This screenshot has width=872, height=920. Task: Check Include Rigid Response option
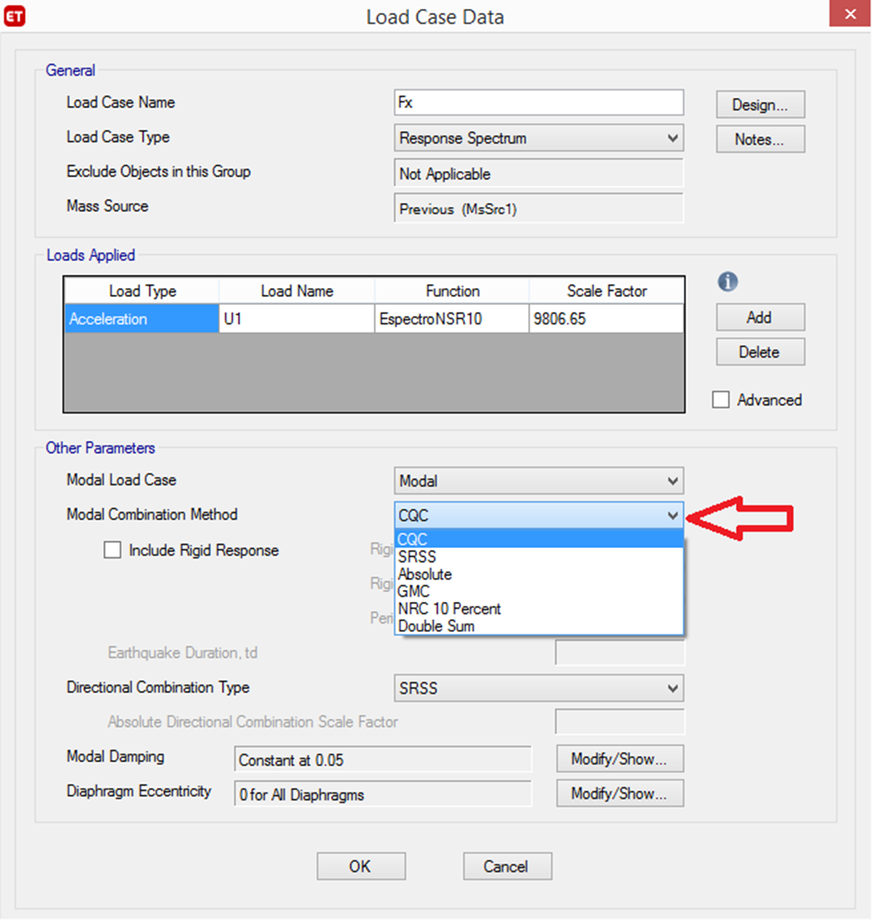(113, 550)
